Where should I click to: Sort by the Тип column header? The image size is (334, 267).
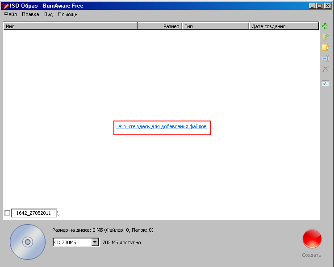[215, 26]
